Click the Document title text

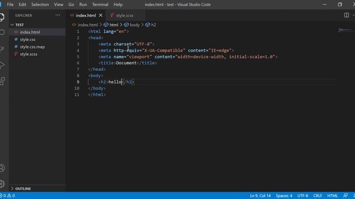coord(126,63)
